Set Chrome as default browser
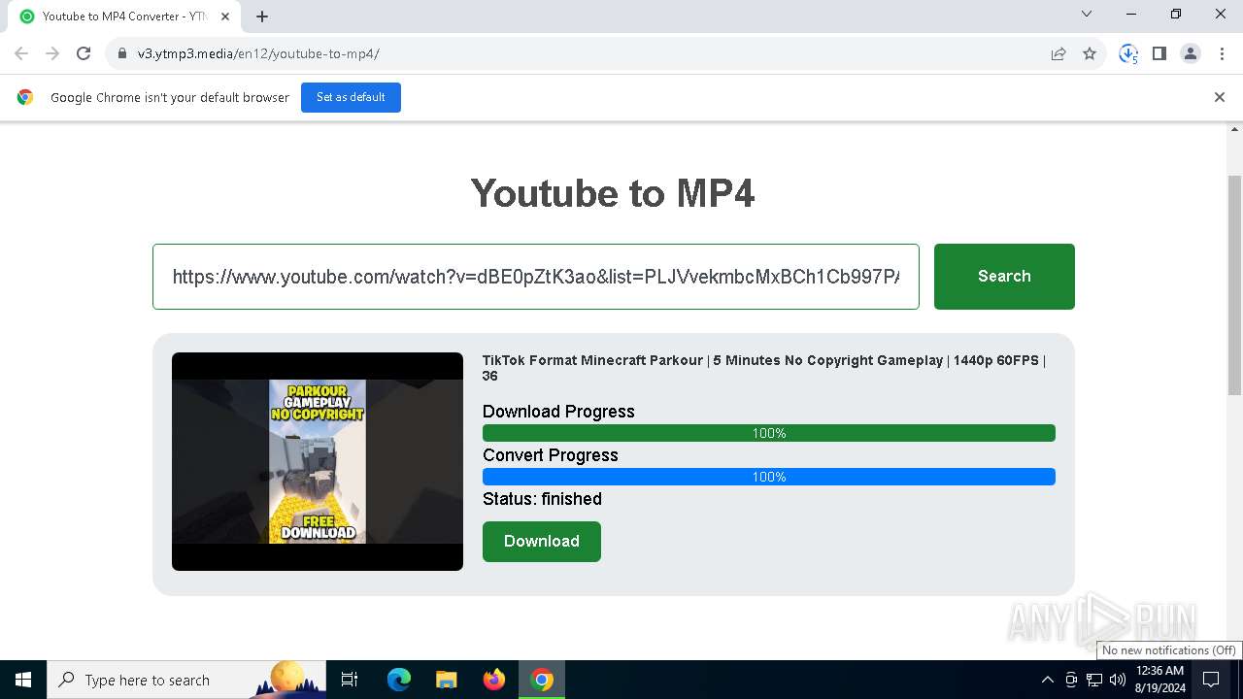 pos(351,97)
